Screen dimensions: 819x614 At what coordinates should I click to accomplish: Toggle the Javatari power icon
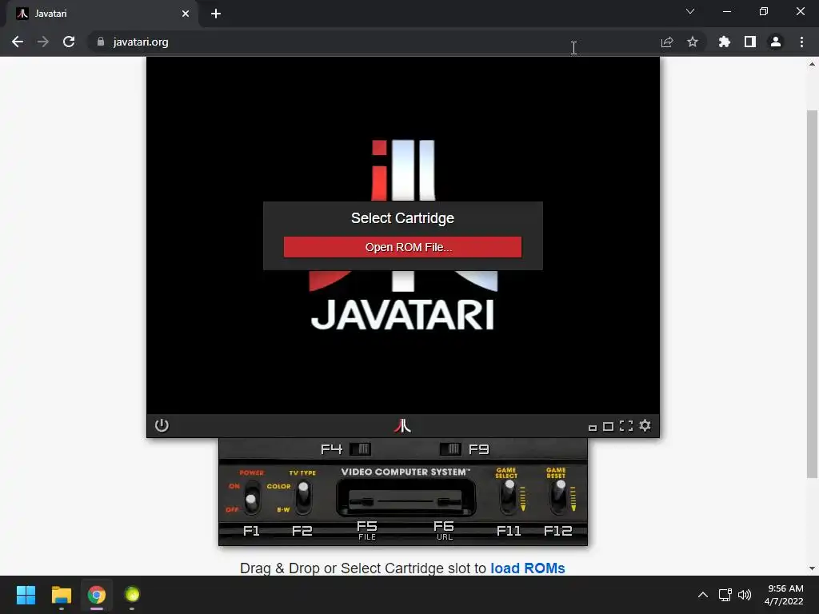162,425
